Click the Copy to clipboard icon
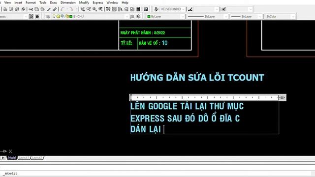The width and height of the screenshot is (315, 177). [x=36, y=9]
